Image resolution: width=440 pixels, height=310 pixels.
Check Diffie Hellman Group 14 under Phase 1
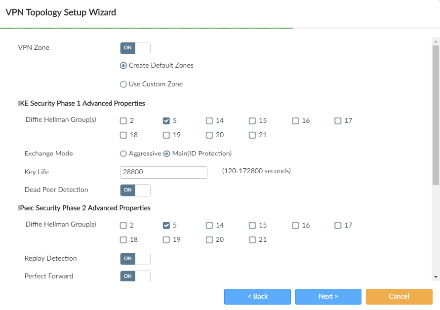click(209, 120)
